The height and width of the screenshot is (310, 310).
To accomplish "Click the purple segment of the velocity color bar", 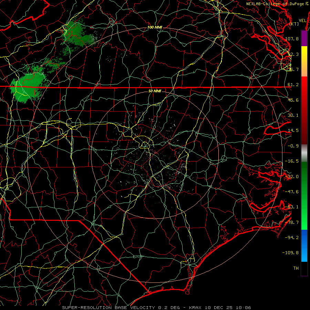I will click(x=304, y=38).
